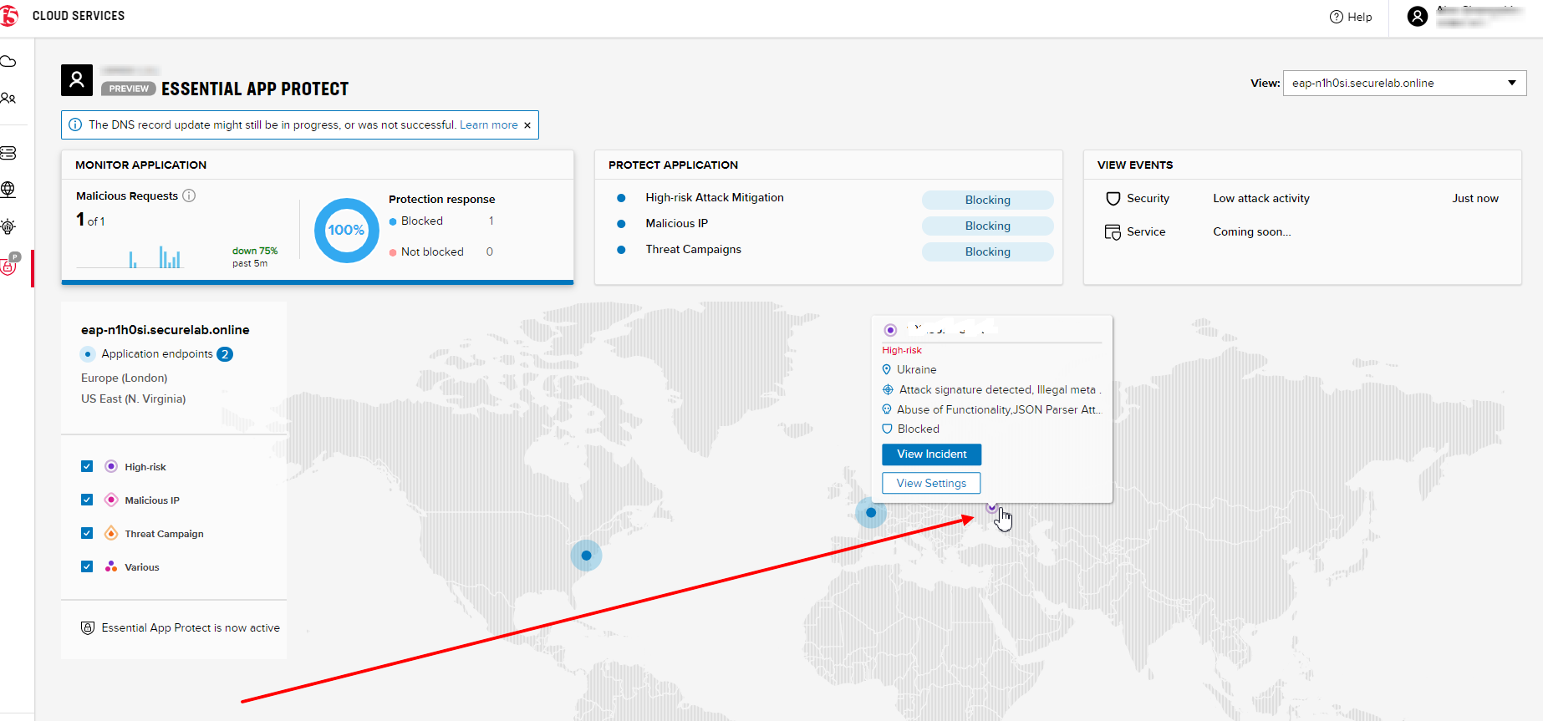Click the Various legend dots icon
The height and width of the screenshot is (721, 1543).
pos(111,566)
